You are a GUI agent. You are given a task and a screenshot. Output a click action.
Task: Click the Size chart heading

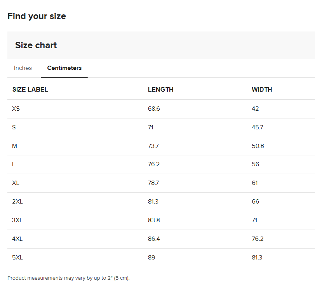pyautogui.click(x=36, y=45)
